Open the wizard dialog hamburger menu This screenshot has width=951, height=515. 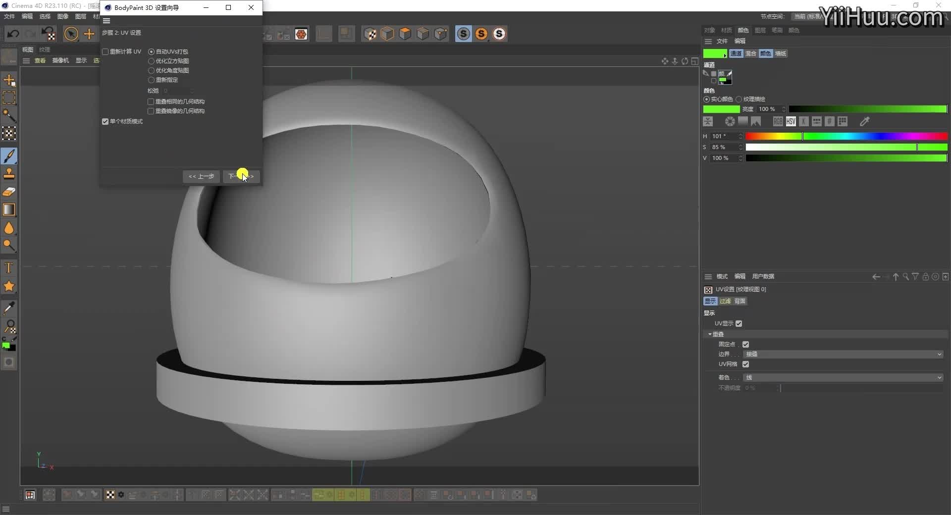106,21
